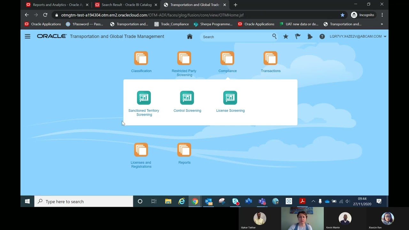Open Skype from taskbar
The height and width of the screenshot is (230, 409).
[x=235, y=201]
